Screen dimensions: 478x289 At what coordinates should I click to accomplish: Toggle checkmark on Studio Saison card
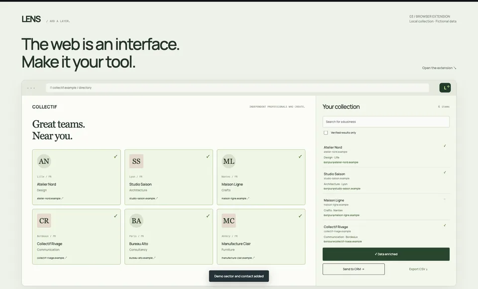(208, 156)
